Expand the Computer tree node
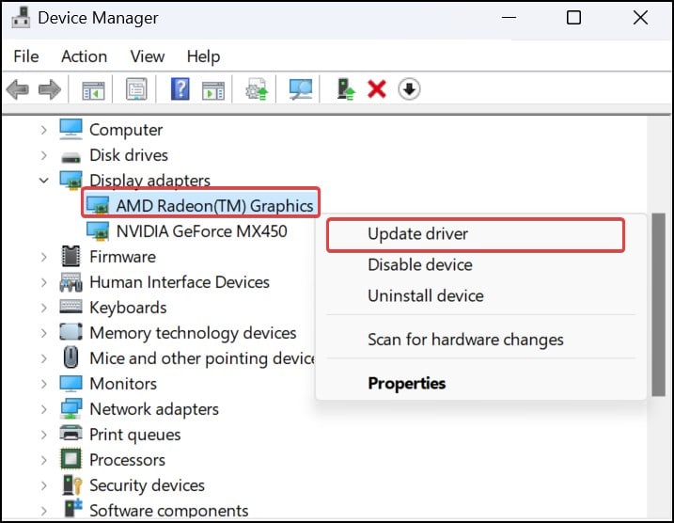 click(x=43, y=130)
